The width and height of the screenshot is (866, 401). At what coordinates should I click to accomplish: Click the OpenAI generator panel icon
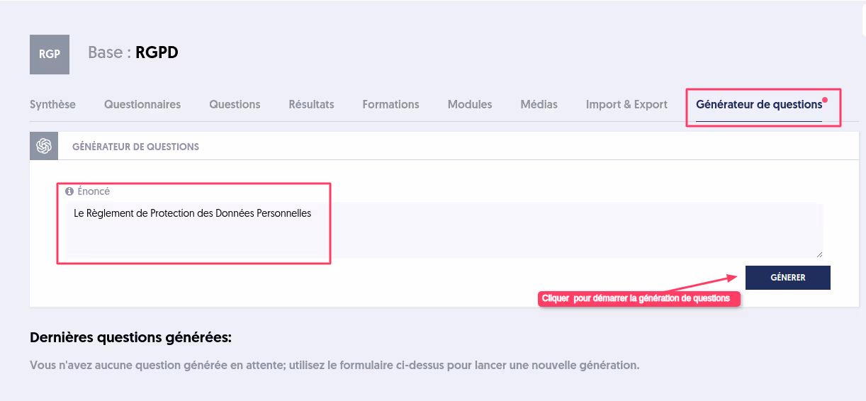[x=44, y=146]
